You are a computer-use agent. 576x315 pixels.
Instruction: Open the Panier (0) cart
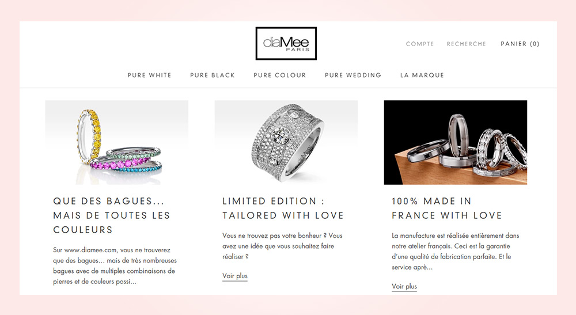tap(520, 44)
